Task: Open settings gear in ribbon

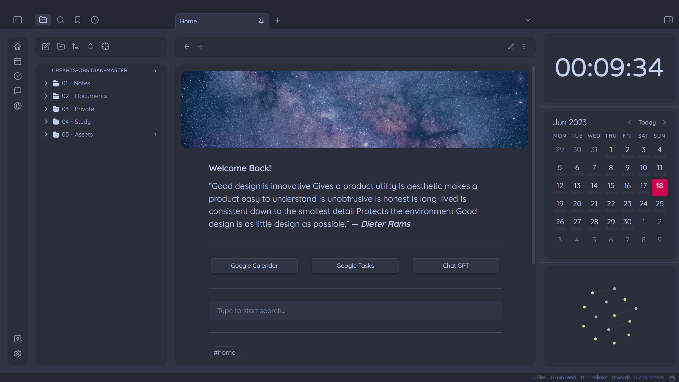Action: [18, 354]
